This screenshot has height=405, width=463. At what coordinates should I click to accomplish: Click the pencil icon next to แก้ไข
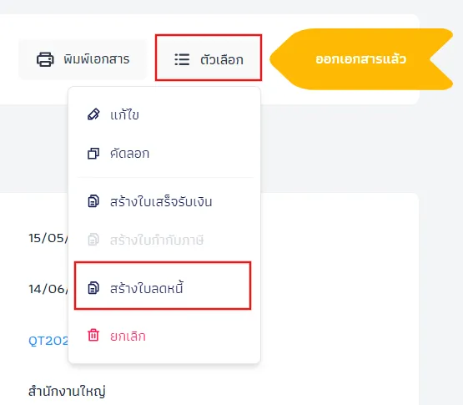click(x=93, y=114)
